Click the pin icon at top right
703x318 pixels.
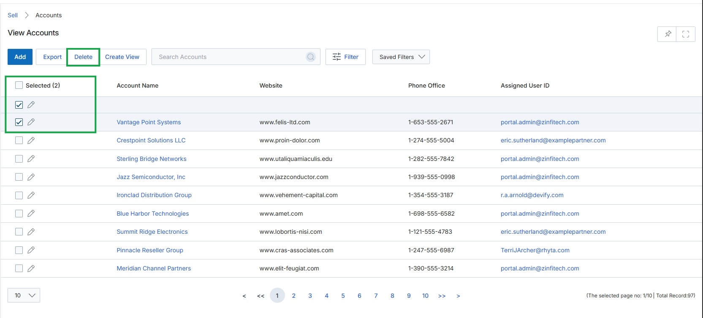pyautogui.click(x=667, y=34)
